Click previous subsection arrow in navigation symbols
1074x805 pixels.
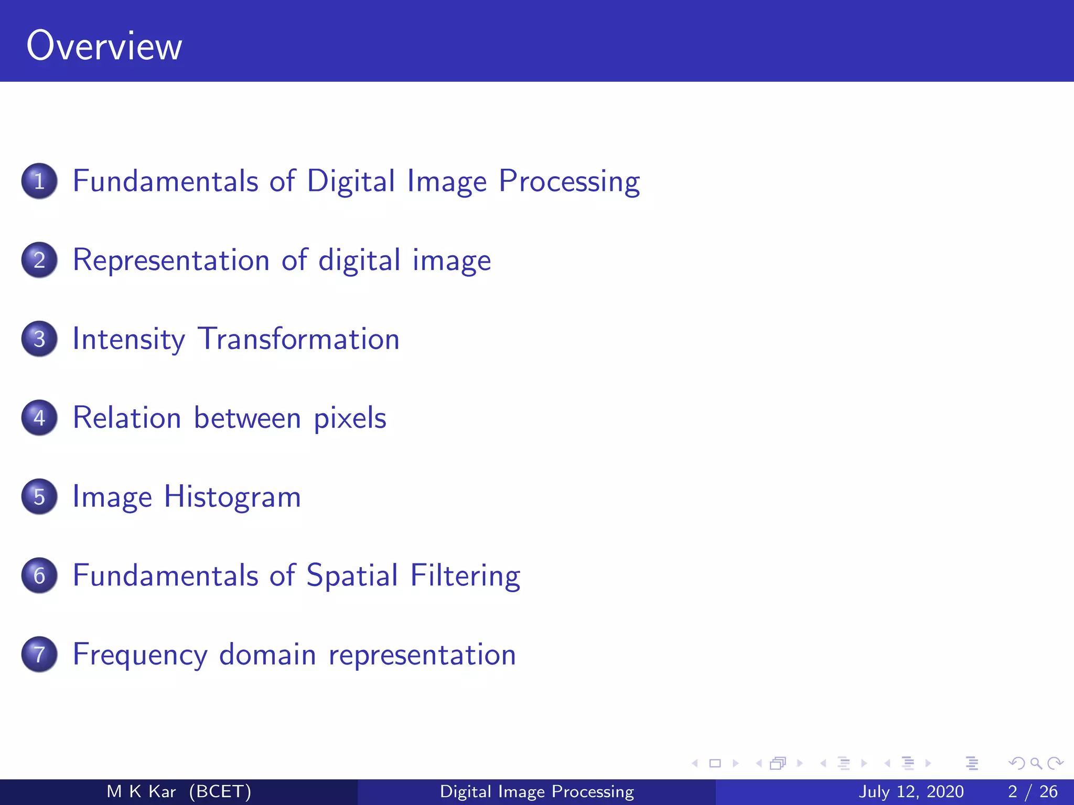pos(823,764)
